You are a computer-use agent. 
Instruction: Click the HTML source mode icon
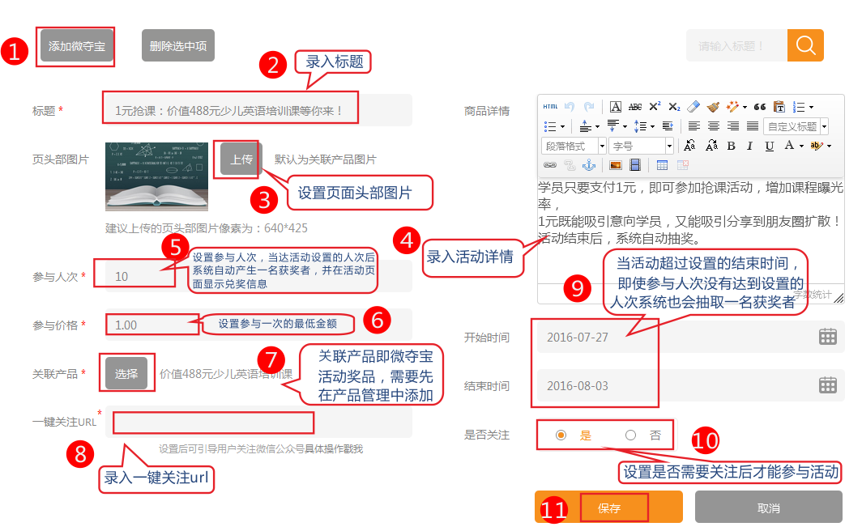pyautogui.click(x=550, y=107)
